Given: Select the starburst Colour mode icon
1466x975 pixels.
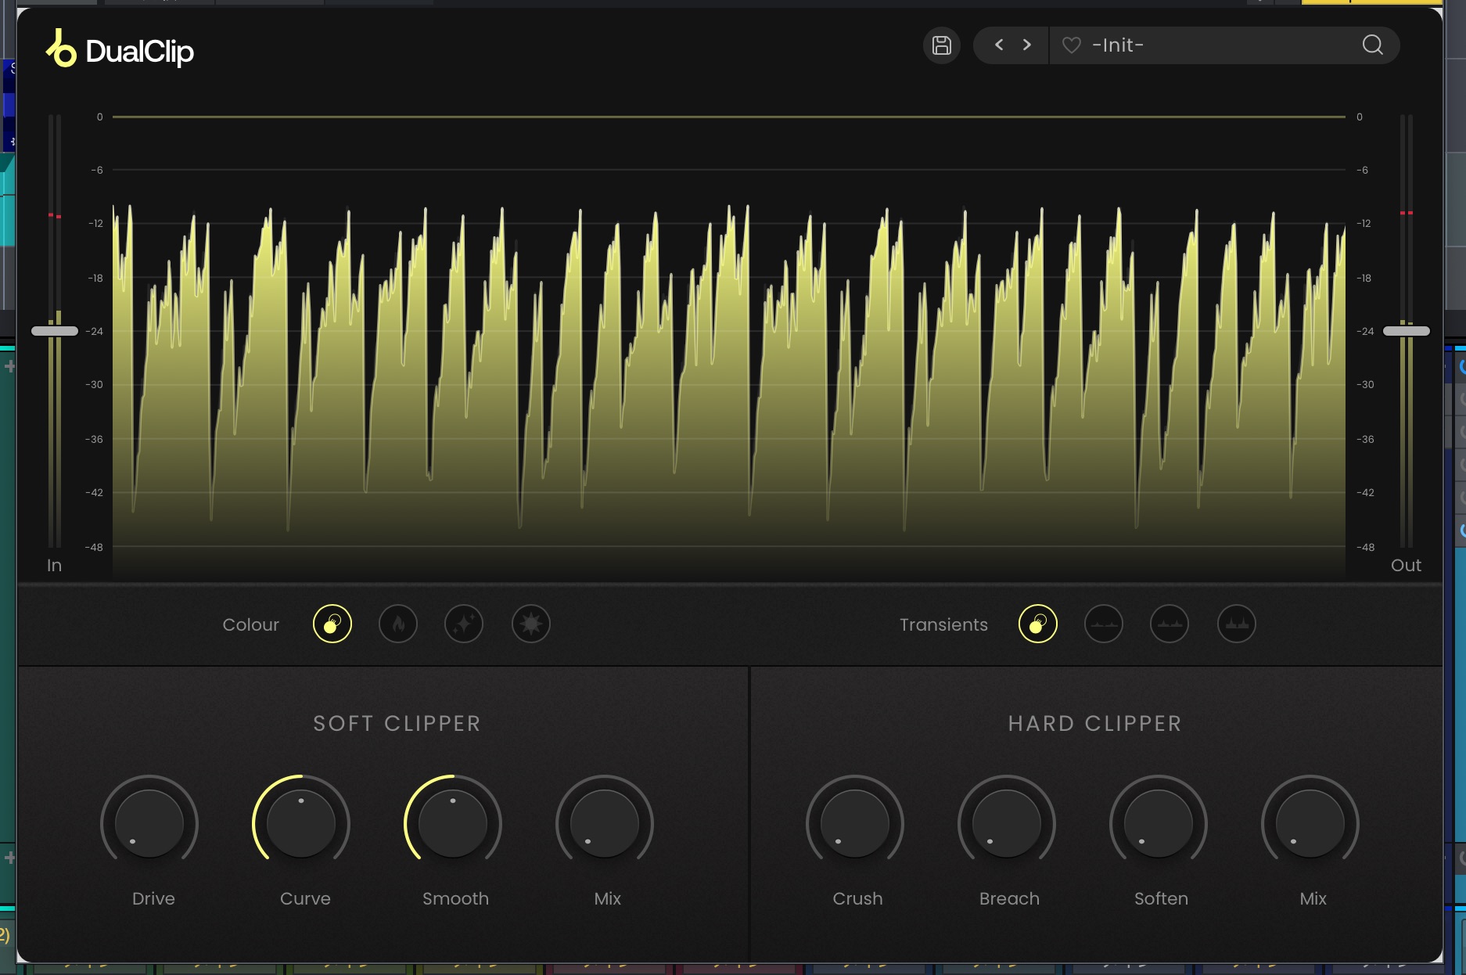Looking at the screenshot, I should click(531, 624).
